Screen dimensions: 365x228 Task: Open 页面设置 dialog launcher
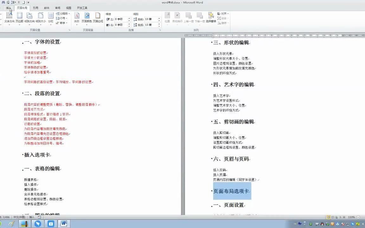coord(69,30)
